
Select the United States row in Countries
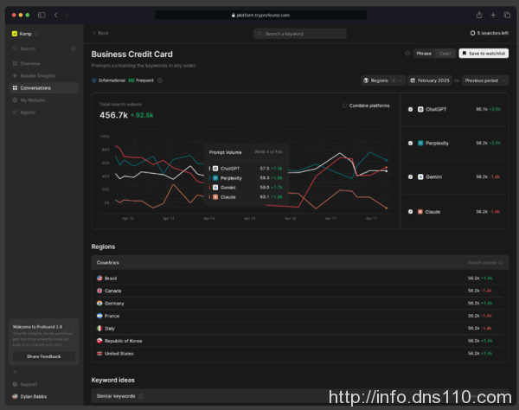pyautogui.click(x=119, y=353)
